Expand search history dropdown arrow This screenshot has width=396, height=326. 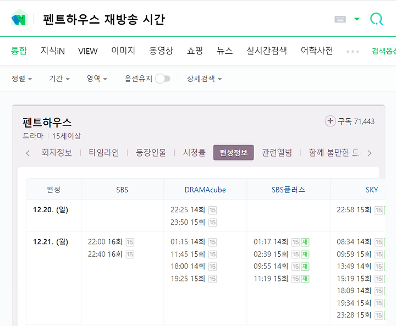356,19
